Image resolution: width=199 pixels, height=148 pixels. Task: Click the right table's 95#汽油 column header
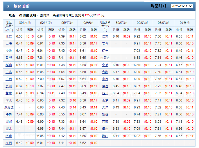[x=164, y=23]
